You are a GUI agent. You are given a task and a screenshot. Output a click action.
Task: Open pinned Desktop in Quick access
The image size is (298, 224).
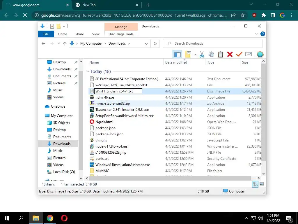coord(59,62)
